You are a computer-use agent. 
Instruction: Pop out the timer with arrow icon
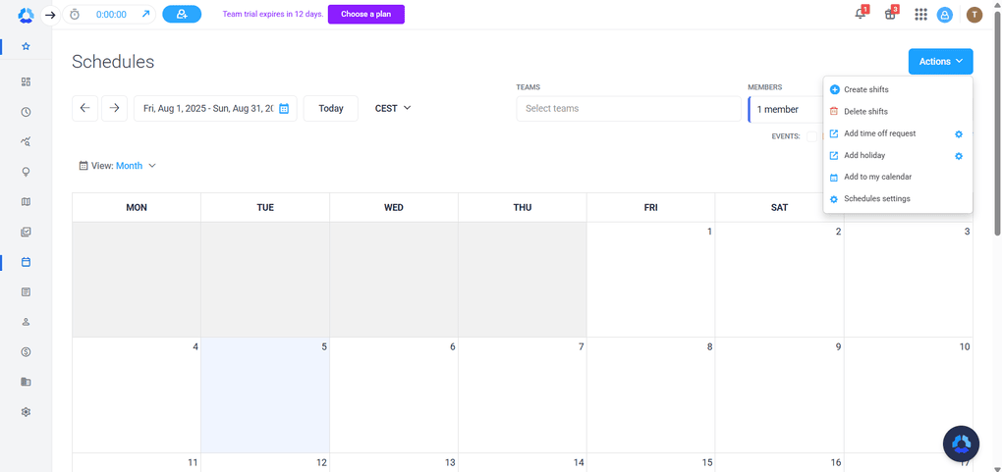click(x=145, y=14)
